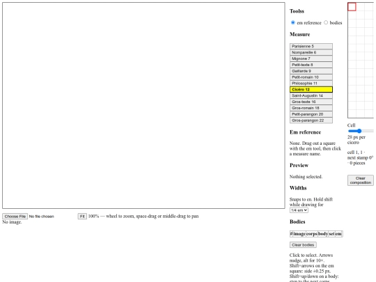Screen dimensions: 376x282
Task: Select the bodies tool radio
Action: point(326,22)
